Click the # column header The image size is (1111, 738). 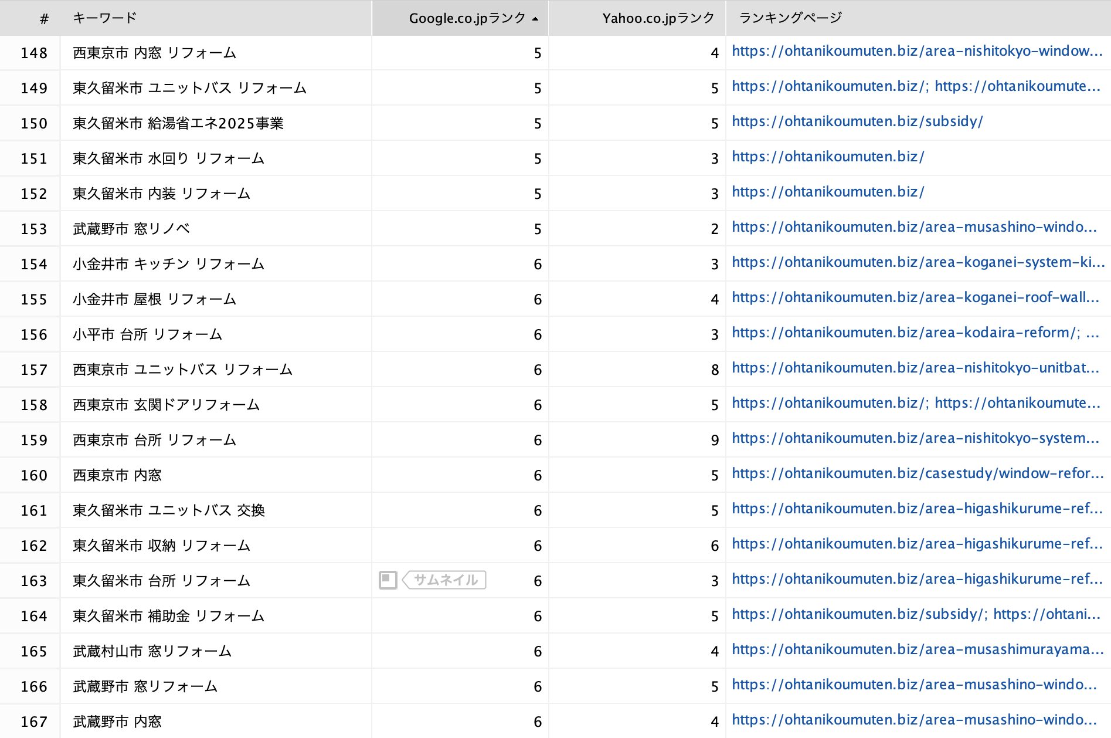(x=44, y=19)
